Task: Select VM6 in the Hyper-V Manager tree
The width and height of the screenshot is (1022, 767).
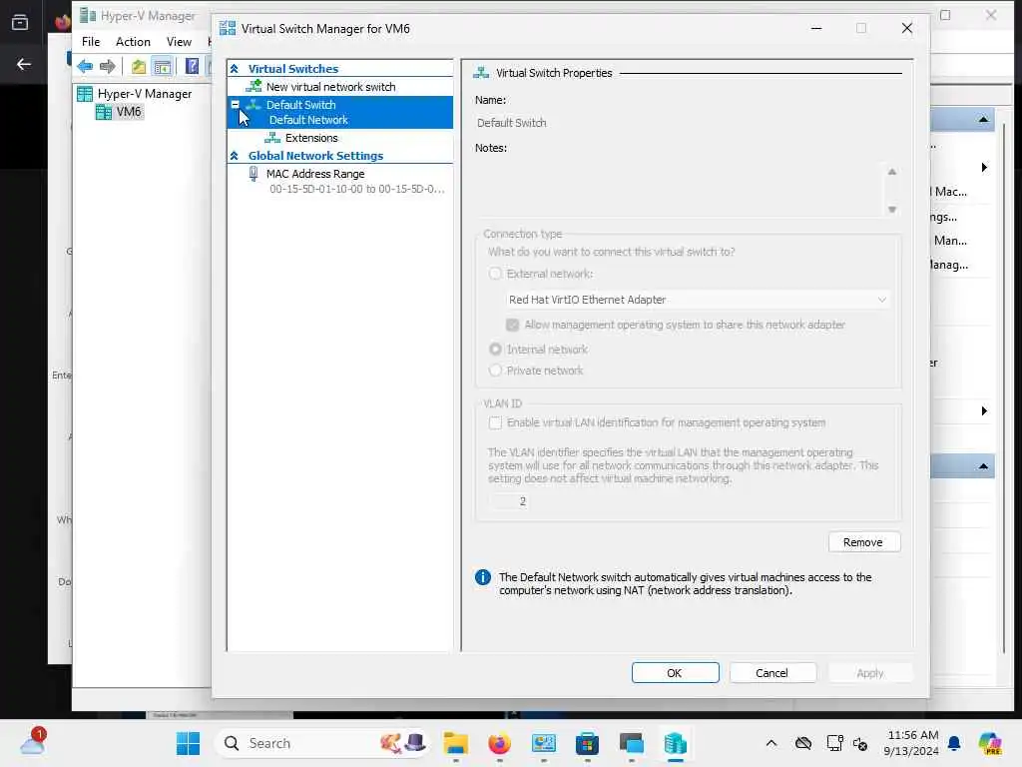Action: [x=129, y=112]
